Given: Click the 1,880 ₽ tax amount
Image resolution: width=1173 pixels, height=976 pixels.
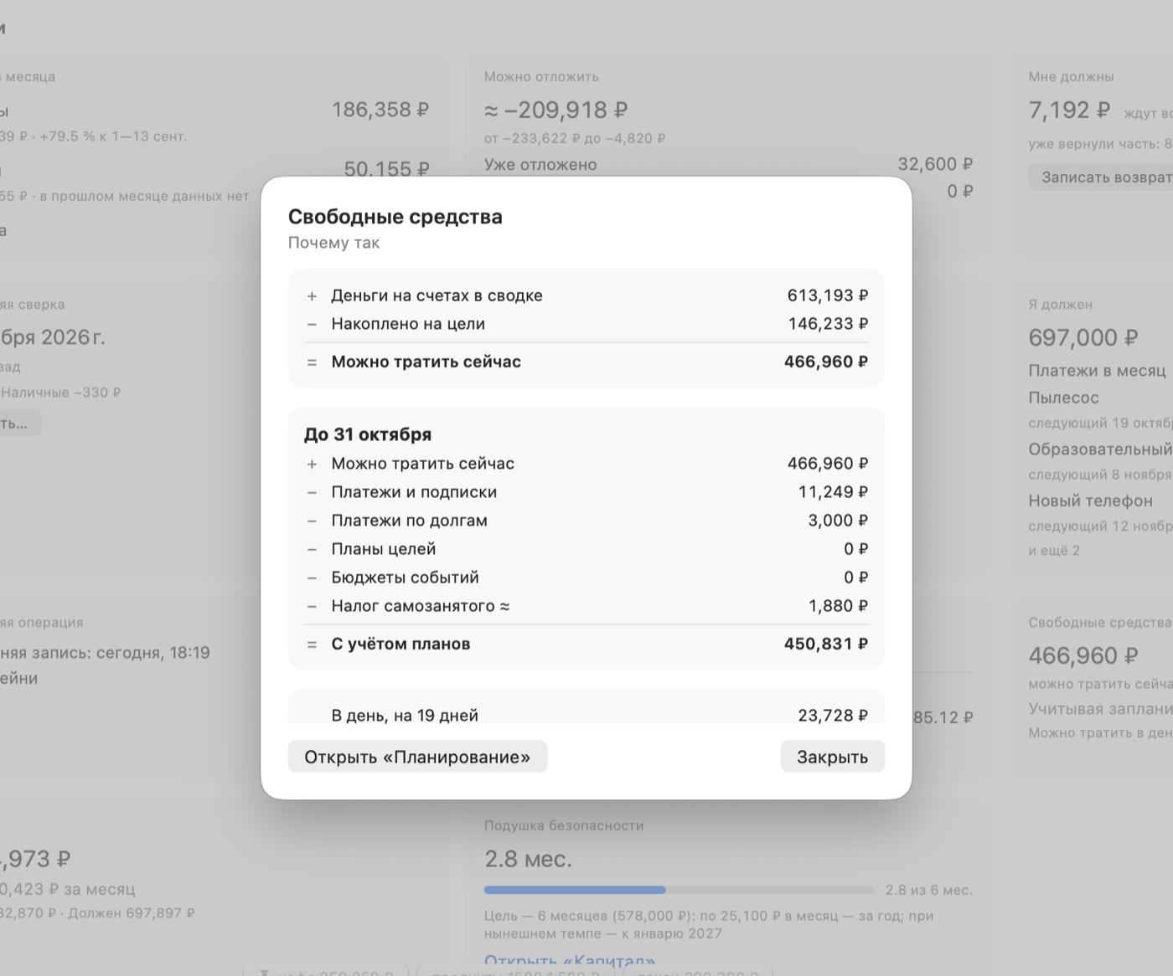Looking at the screenshot, I should click(838, 606).
